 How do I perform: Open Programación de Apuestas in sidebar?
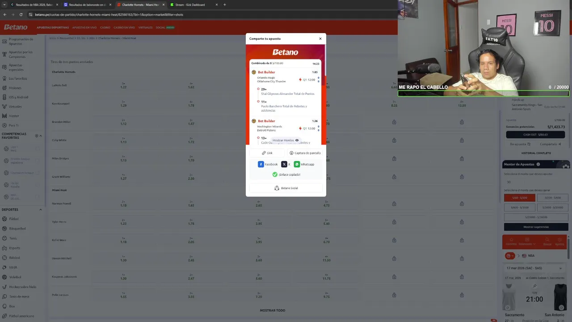pyautogui.click(x=21, y=41)
